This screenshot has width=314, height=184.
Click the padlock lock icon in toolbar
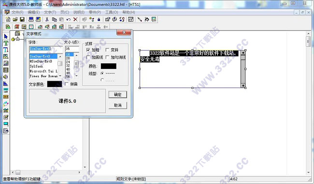click(99, 19)
